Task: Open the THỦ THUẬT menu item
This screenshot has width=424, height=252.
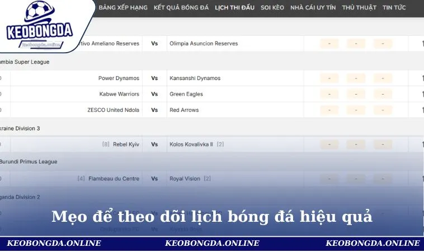Action: (359, 8)
